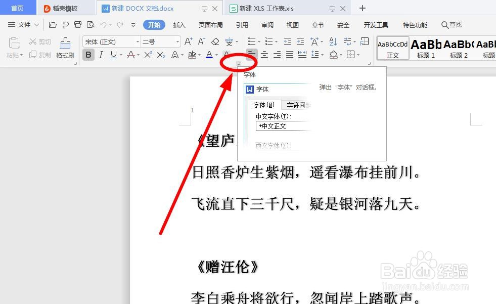Open the line spacing dropdown

point(323,54)
